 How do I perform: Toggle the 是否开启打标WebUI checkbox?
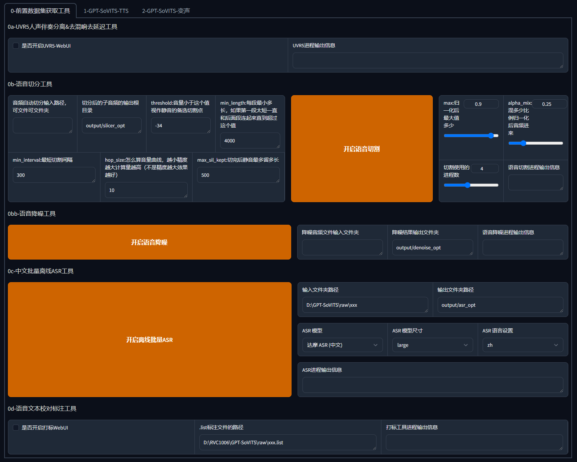(16, 428)
